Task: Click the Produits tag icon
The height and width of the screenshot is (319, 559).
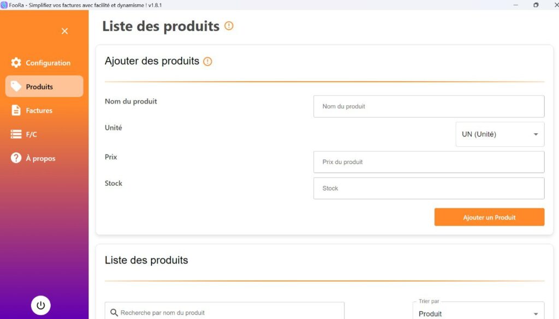Action: coord(16,86)
